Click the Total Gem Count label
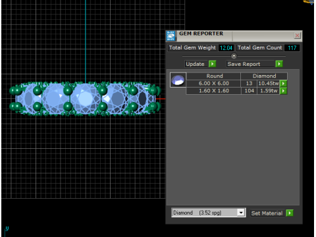This screenshot has width=316, height=237. (x=260, y=47)
